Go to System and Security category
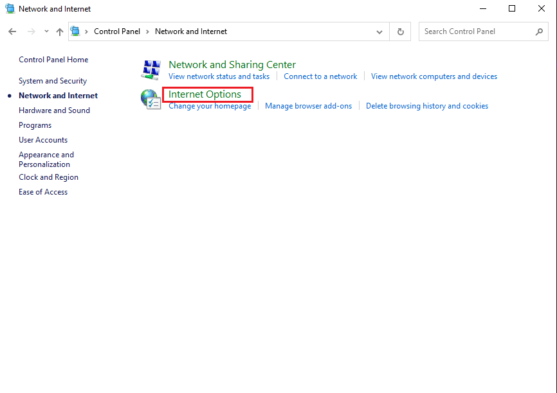 [53, 81]
